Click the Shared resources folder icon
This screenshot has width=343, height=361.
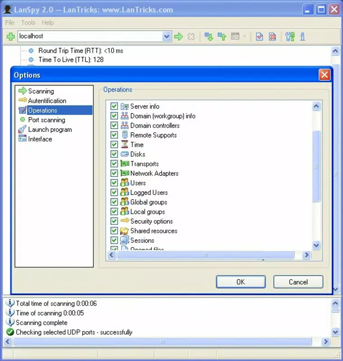pyautogui.click(x=124, y=231)
